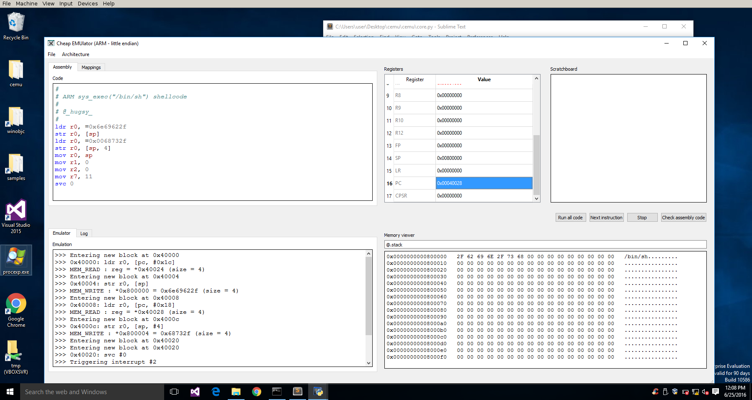Image resolution: width=752 pixels, height=400 pixels.
Task: Open the Recycle Bin desktop icon
Action: tap(16, 26)
